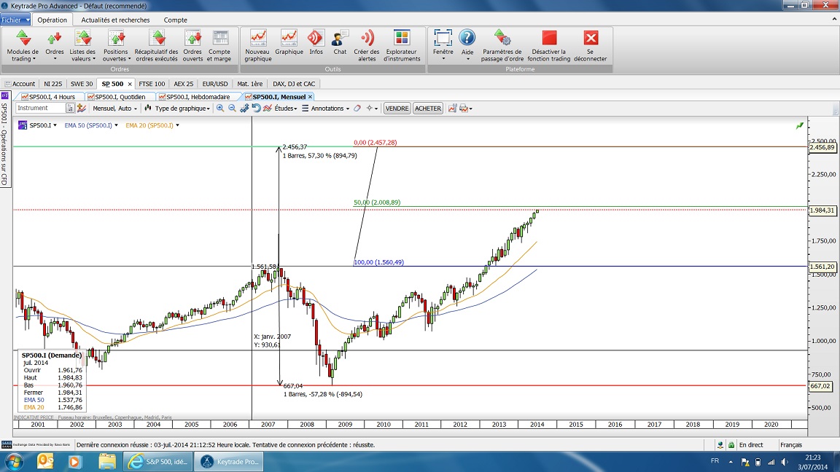840x472 pixels.
Task: Click the undo arrow in chart toolbar
Action: click(256, 108)
